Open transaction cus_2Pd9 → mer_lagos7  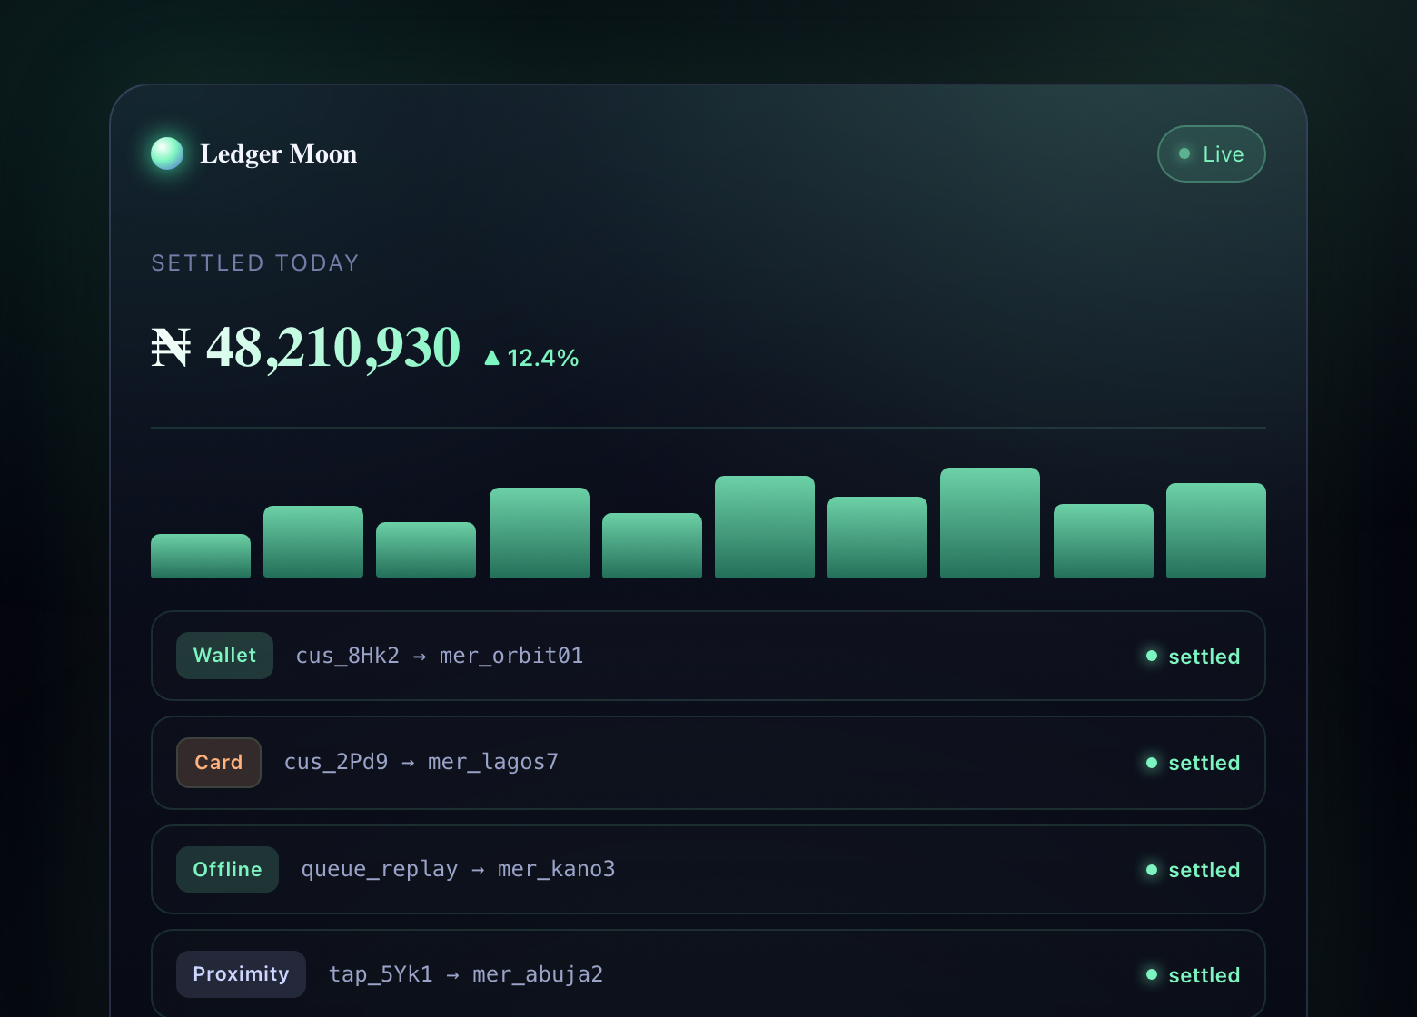[708, 763]
